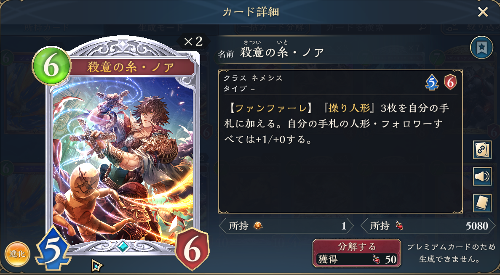Click the red vial icon beside 5080
500x275 pixels.
click(x=399, y=226)
